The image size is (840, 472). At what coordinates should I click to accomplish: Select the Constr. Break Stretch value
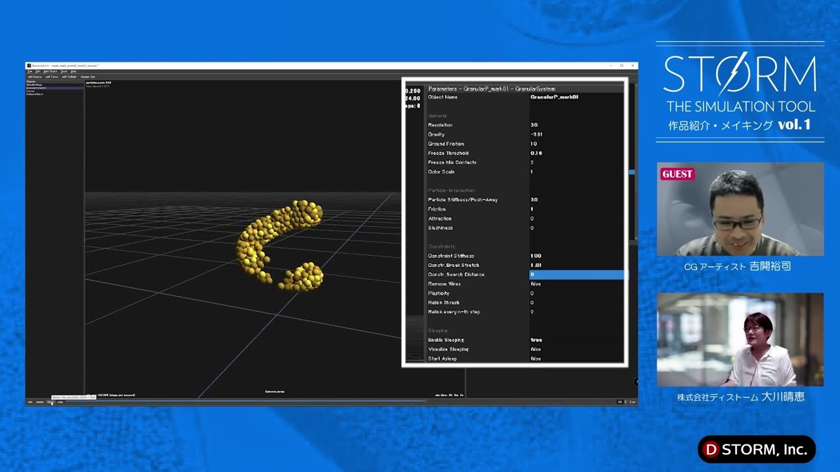(x=577, y=265)
